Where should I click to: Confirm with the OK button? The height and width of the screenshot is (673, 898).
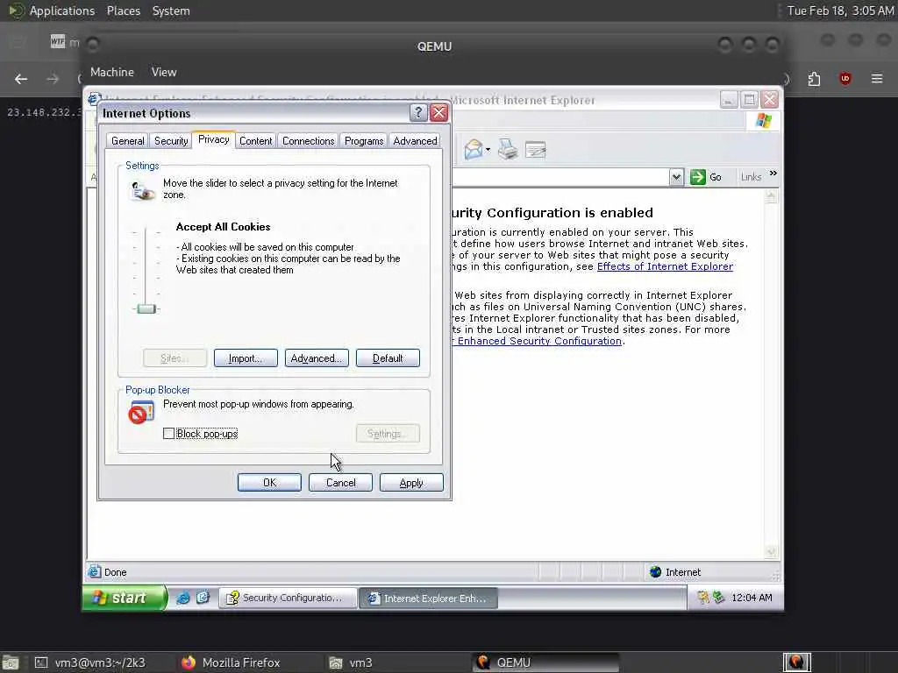(269, 483)
